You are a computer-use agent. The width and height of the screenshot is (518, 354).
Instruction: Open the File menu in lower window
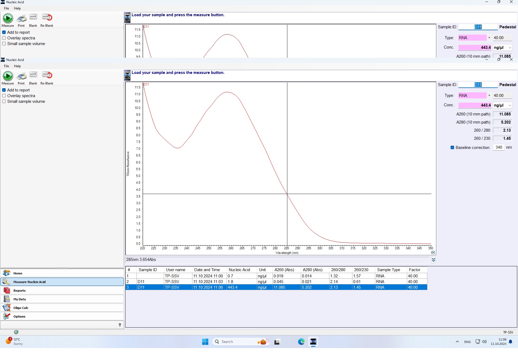(x=6, y=66)
